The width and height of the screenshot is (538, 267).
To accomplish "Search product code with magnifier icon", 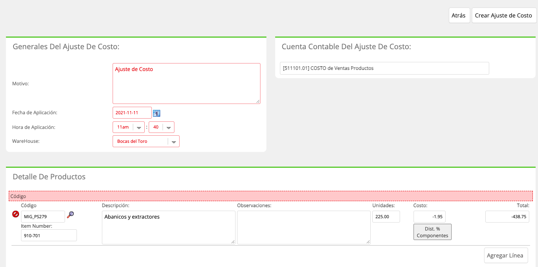I will (x=71, y=215).
